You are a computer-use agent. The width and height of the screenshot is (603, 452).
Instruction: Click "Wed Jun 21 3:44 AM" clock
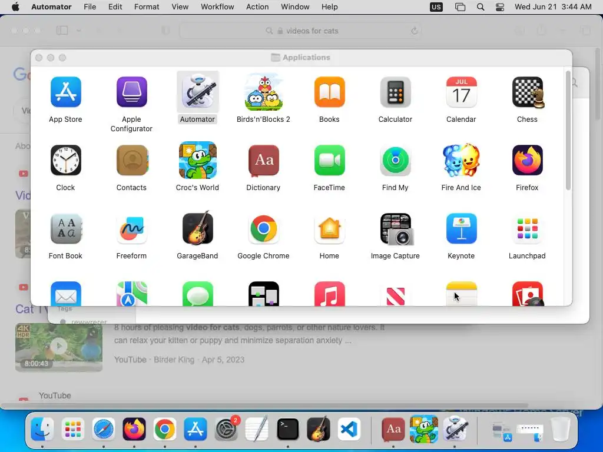tap(553, 7)
